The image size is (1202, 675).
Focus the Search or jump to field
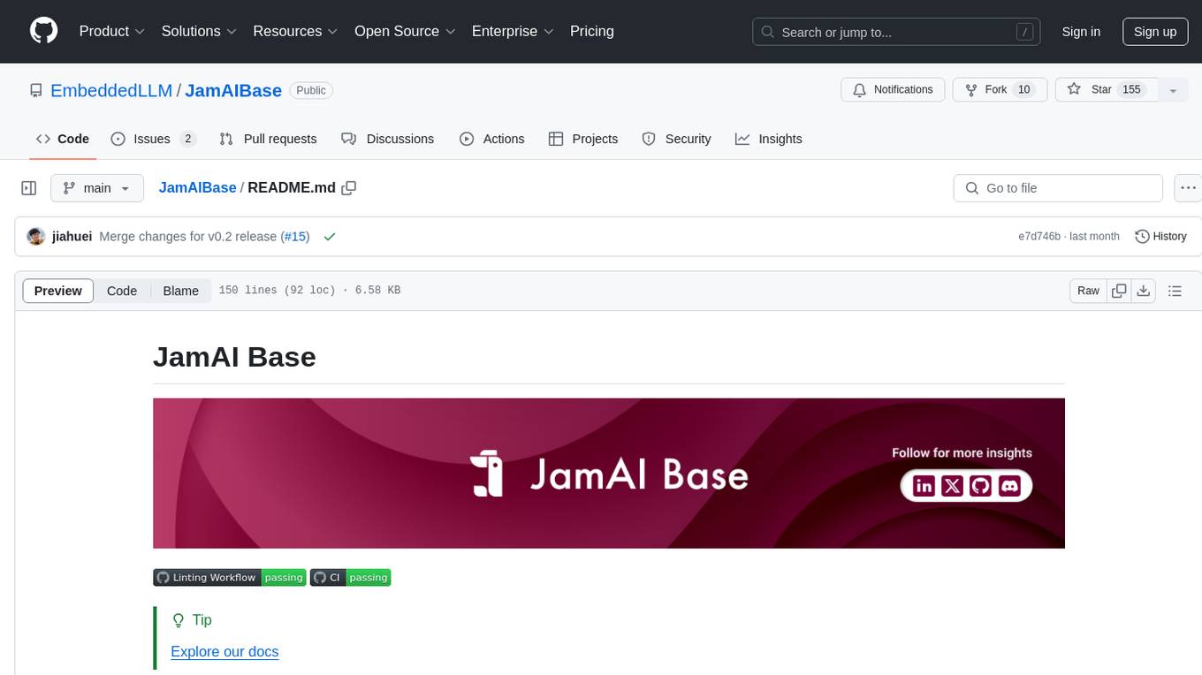896,32
